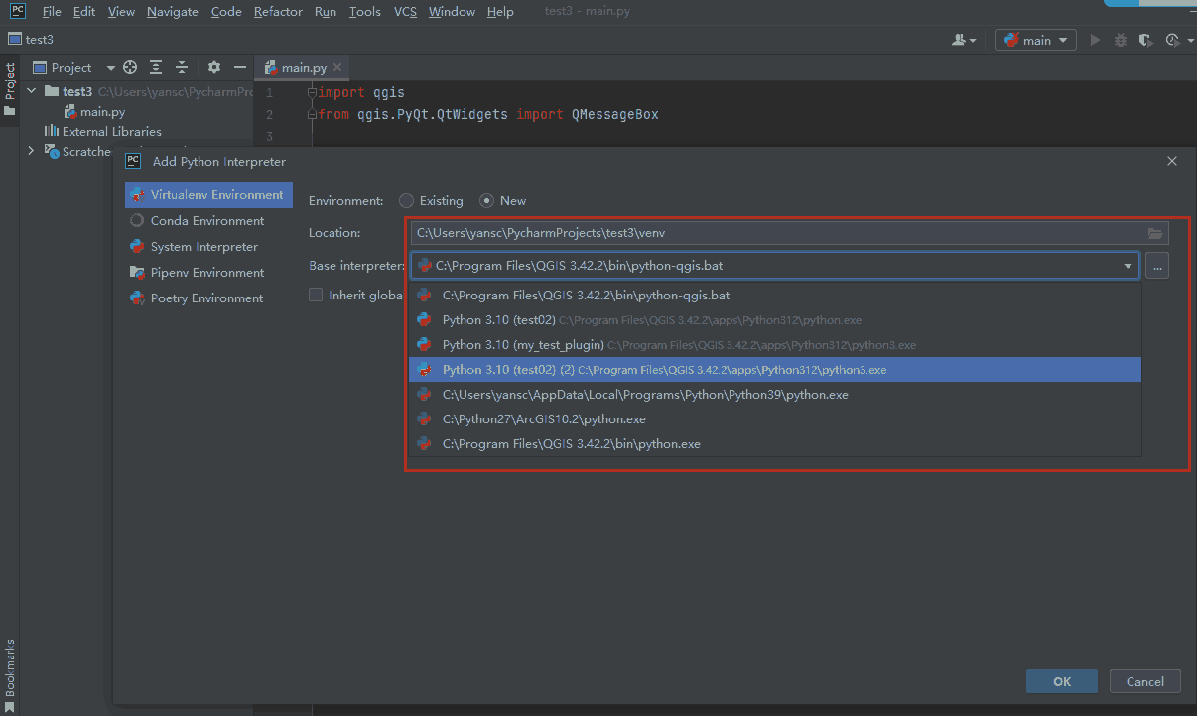1197x716 pixels.
Task: Click the locate target icon in Project panel
Action: coord(129,67)
